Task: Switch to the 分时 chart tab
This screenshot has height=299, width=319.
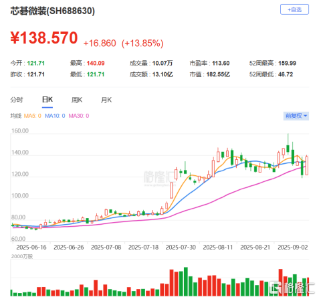Action: [x=17, y=100]
